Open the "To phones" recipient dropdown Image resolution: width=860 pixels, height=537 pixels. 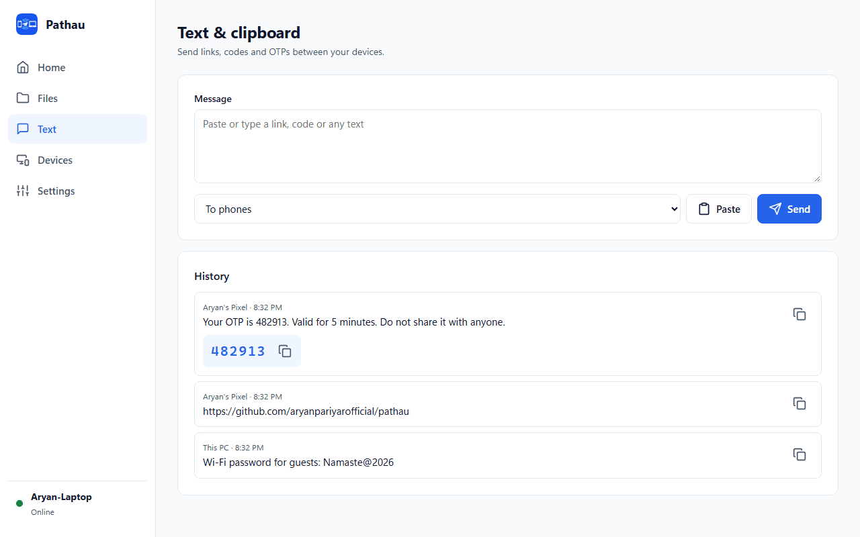[437, 209]
